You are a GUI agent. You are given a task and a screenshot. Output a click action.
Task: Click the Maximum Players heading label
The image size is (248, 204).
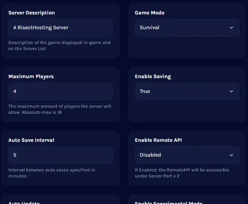pyautogui.click(x=31, y=77)
